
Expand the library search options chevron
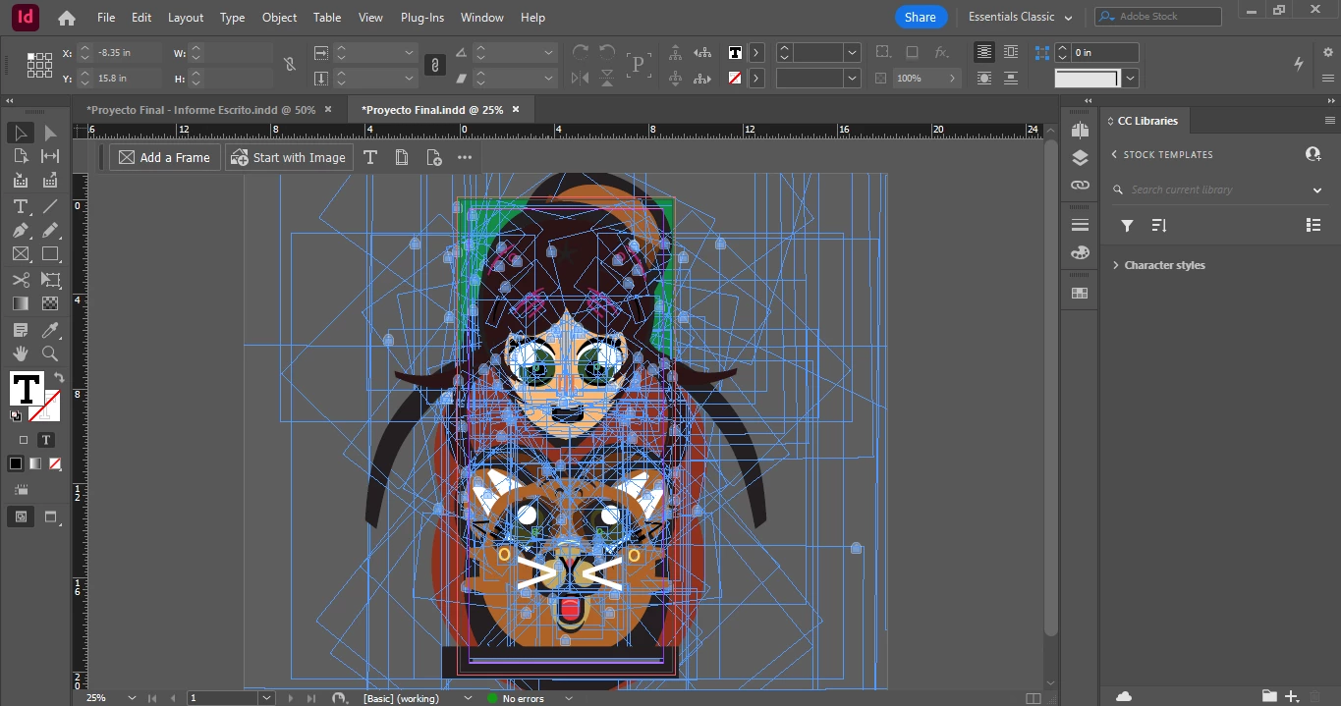[x=1317, y=190]
